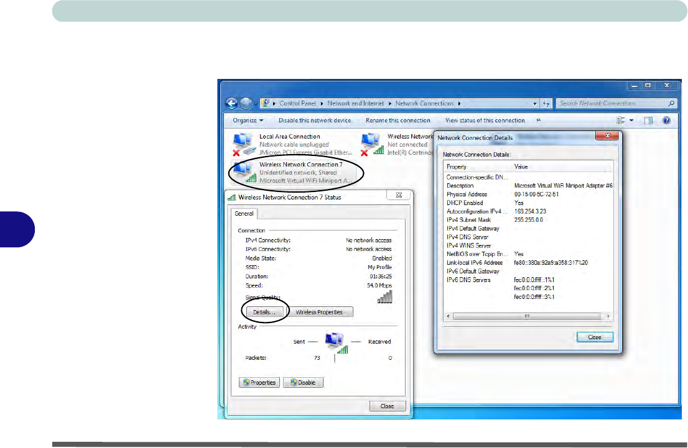Viewport: 688px width, 448px height.
Task: Select the Local Area Connection icon
Action: pos(243,144)
